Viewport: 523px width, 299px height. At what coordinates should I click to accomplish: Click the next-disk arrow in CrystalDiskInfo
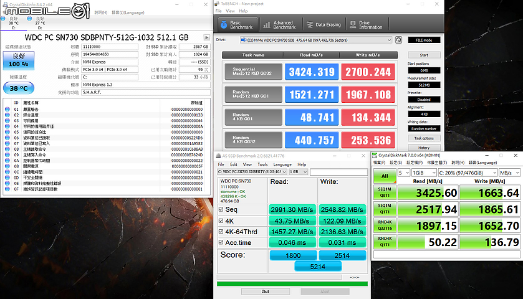[x=207, y=37]
